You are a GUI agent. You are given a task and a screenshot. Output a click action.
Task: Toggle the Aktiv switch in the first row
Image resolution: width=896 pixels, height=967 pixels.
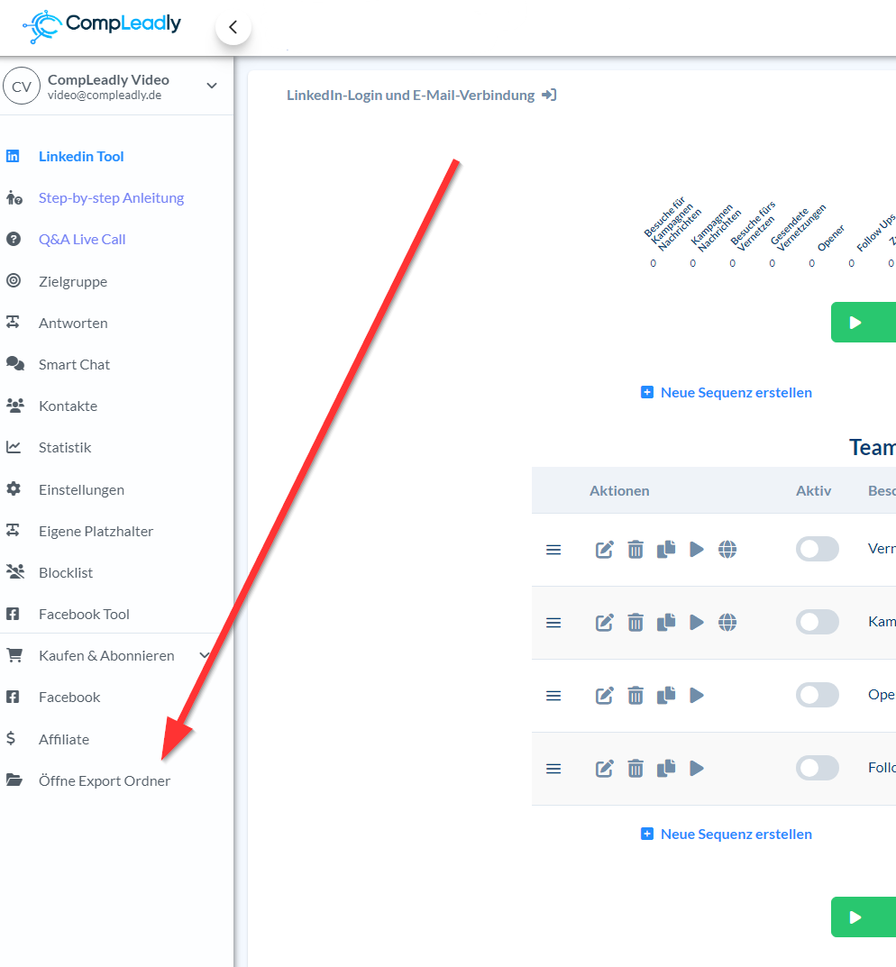[817, 550]
